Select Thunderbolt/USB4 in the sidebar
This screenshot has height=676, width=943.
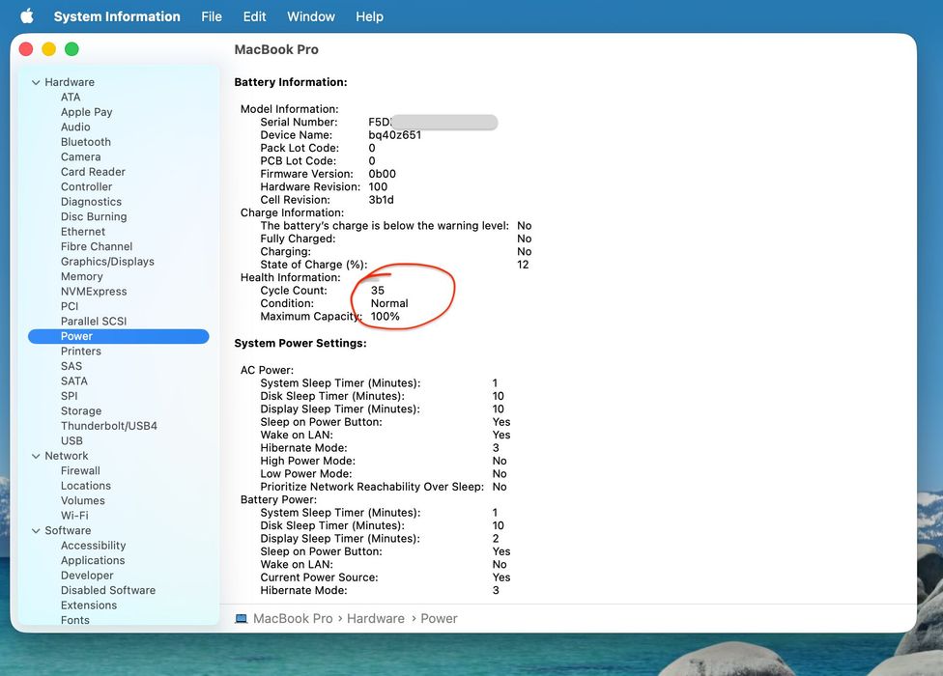[x=109, y=426]
